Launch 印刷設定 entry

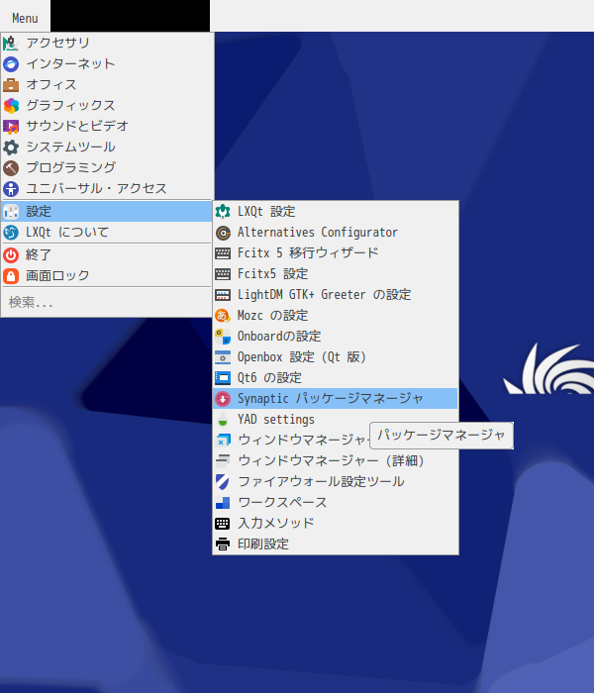336,544
